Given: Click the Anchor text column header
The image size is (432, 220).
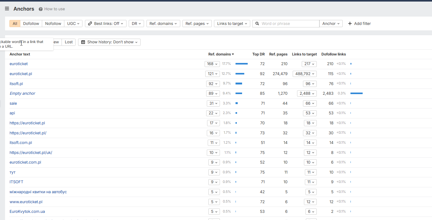Looking at the screenshot, I should click(20, 54).
